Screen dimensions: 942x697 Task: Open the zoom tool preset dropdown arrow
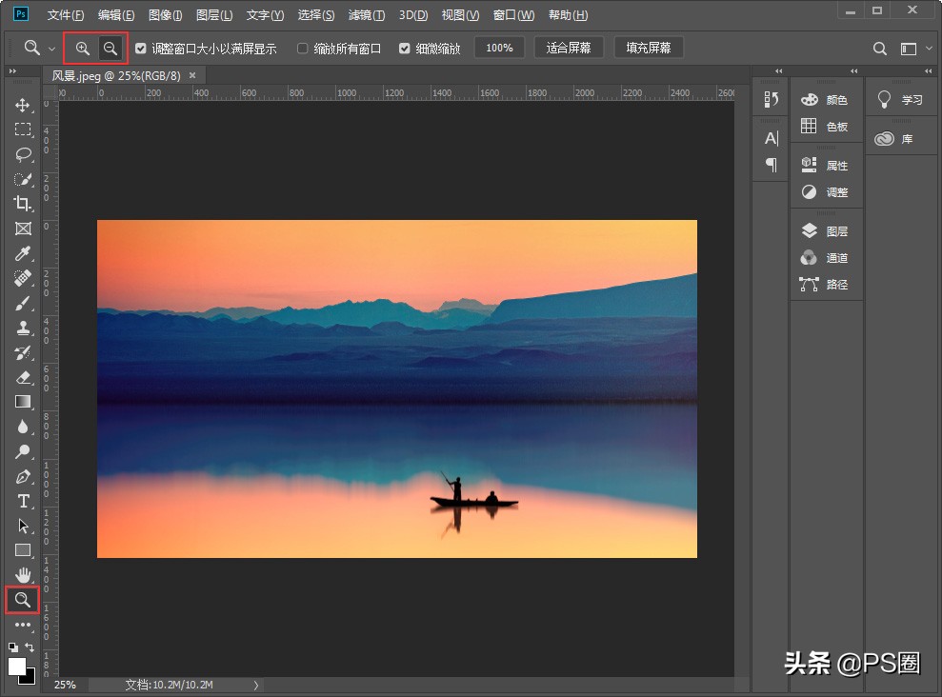pos(51,49)
